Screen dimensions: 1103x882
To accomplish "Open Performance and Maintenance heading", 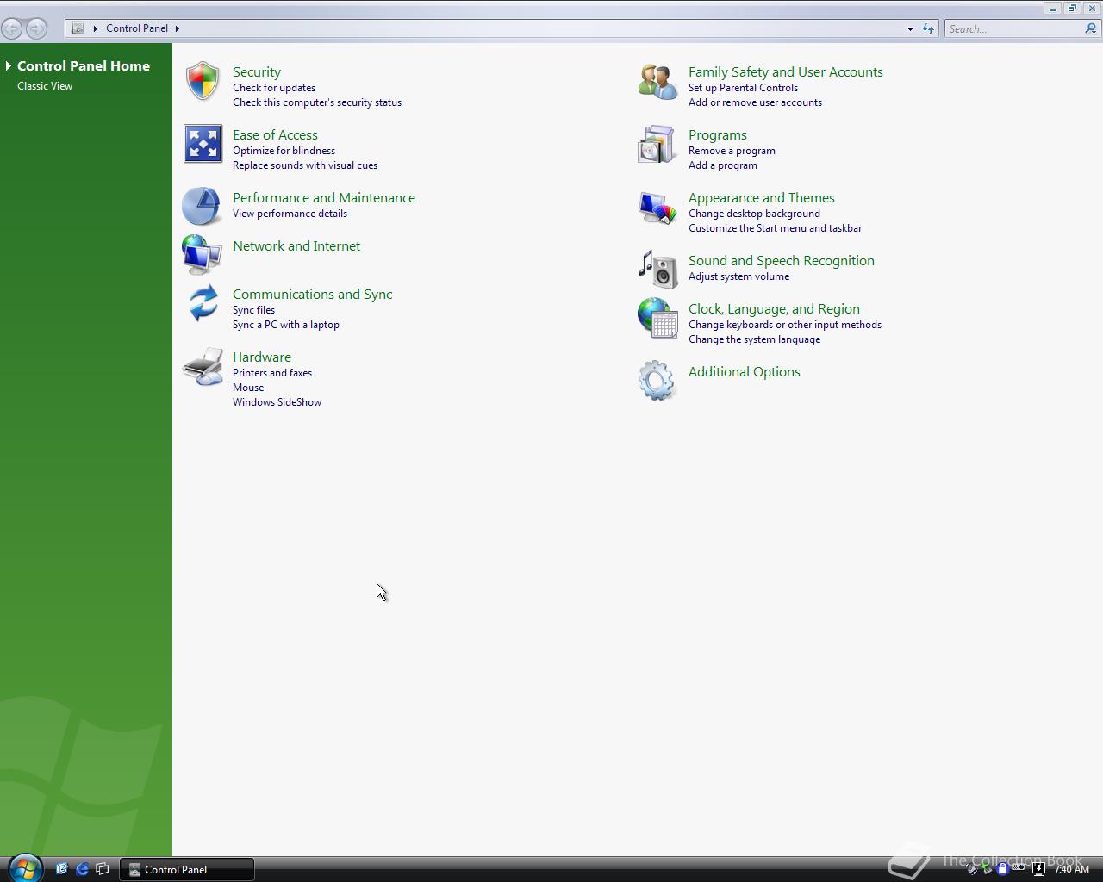I will [x=324, y=198].
